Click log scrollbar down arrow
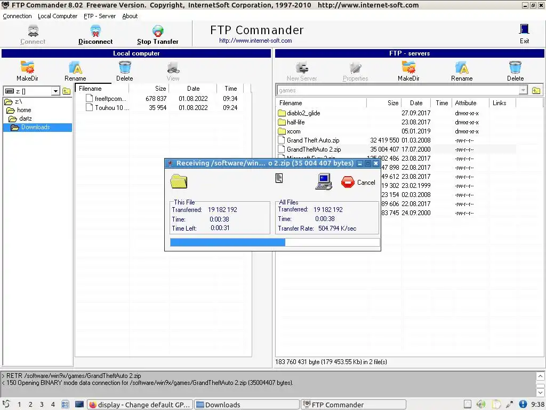The width and height of the screenshot is (546, 410). (x=540, y=392)
